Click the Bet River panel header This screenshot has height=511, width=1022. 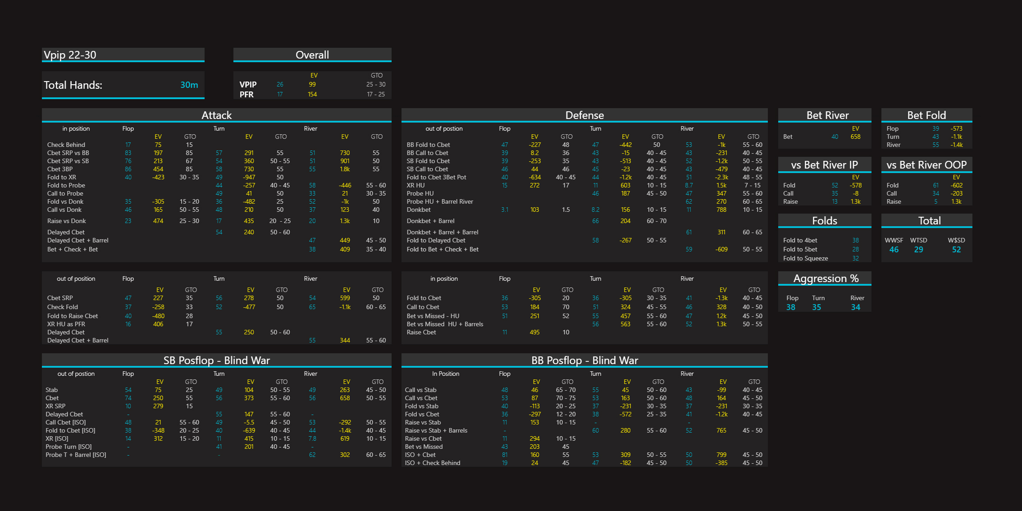[x=825, y=115]
